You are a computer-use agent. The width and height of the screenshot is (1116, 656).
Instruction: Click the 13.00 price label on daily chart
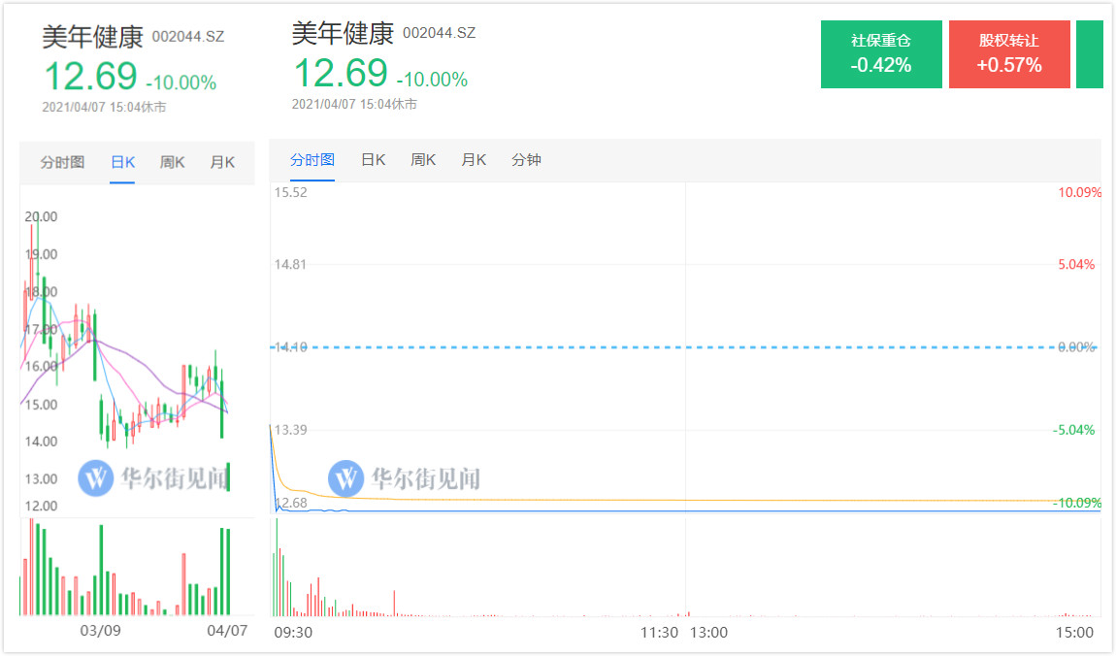[x=42, y=478]
